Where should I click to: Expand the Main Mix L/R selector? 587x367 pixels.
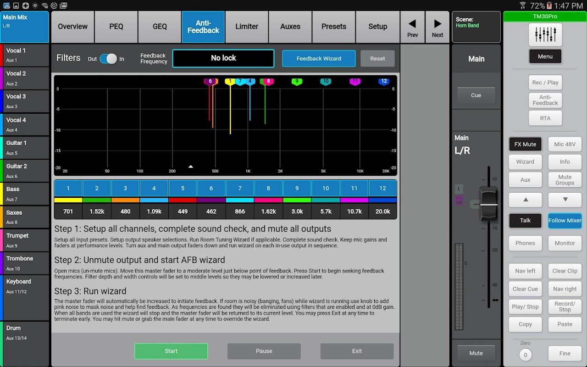25,27
